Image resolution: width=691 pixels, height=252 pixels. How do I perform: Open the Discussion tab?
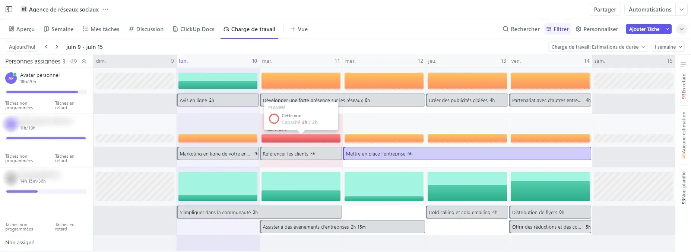146,29
